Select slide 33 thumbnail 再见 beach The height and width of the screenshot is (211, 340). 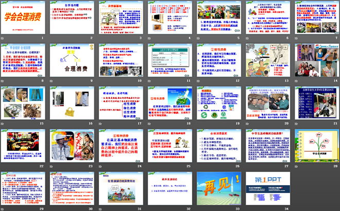point(219,188)
